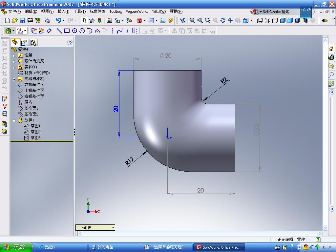Screen dimensions: 336x252
Task: Open the undo history dropdown arrow
Action: tap(64, 21)
